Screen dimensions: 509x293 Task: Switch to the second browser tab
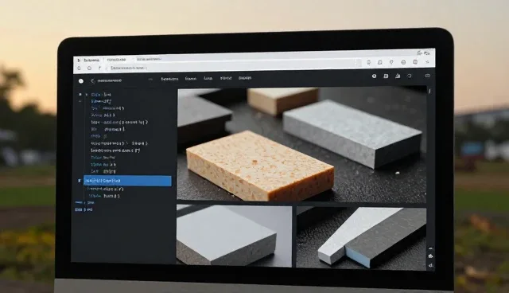[117, 60]
